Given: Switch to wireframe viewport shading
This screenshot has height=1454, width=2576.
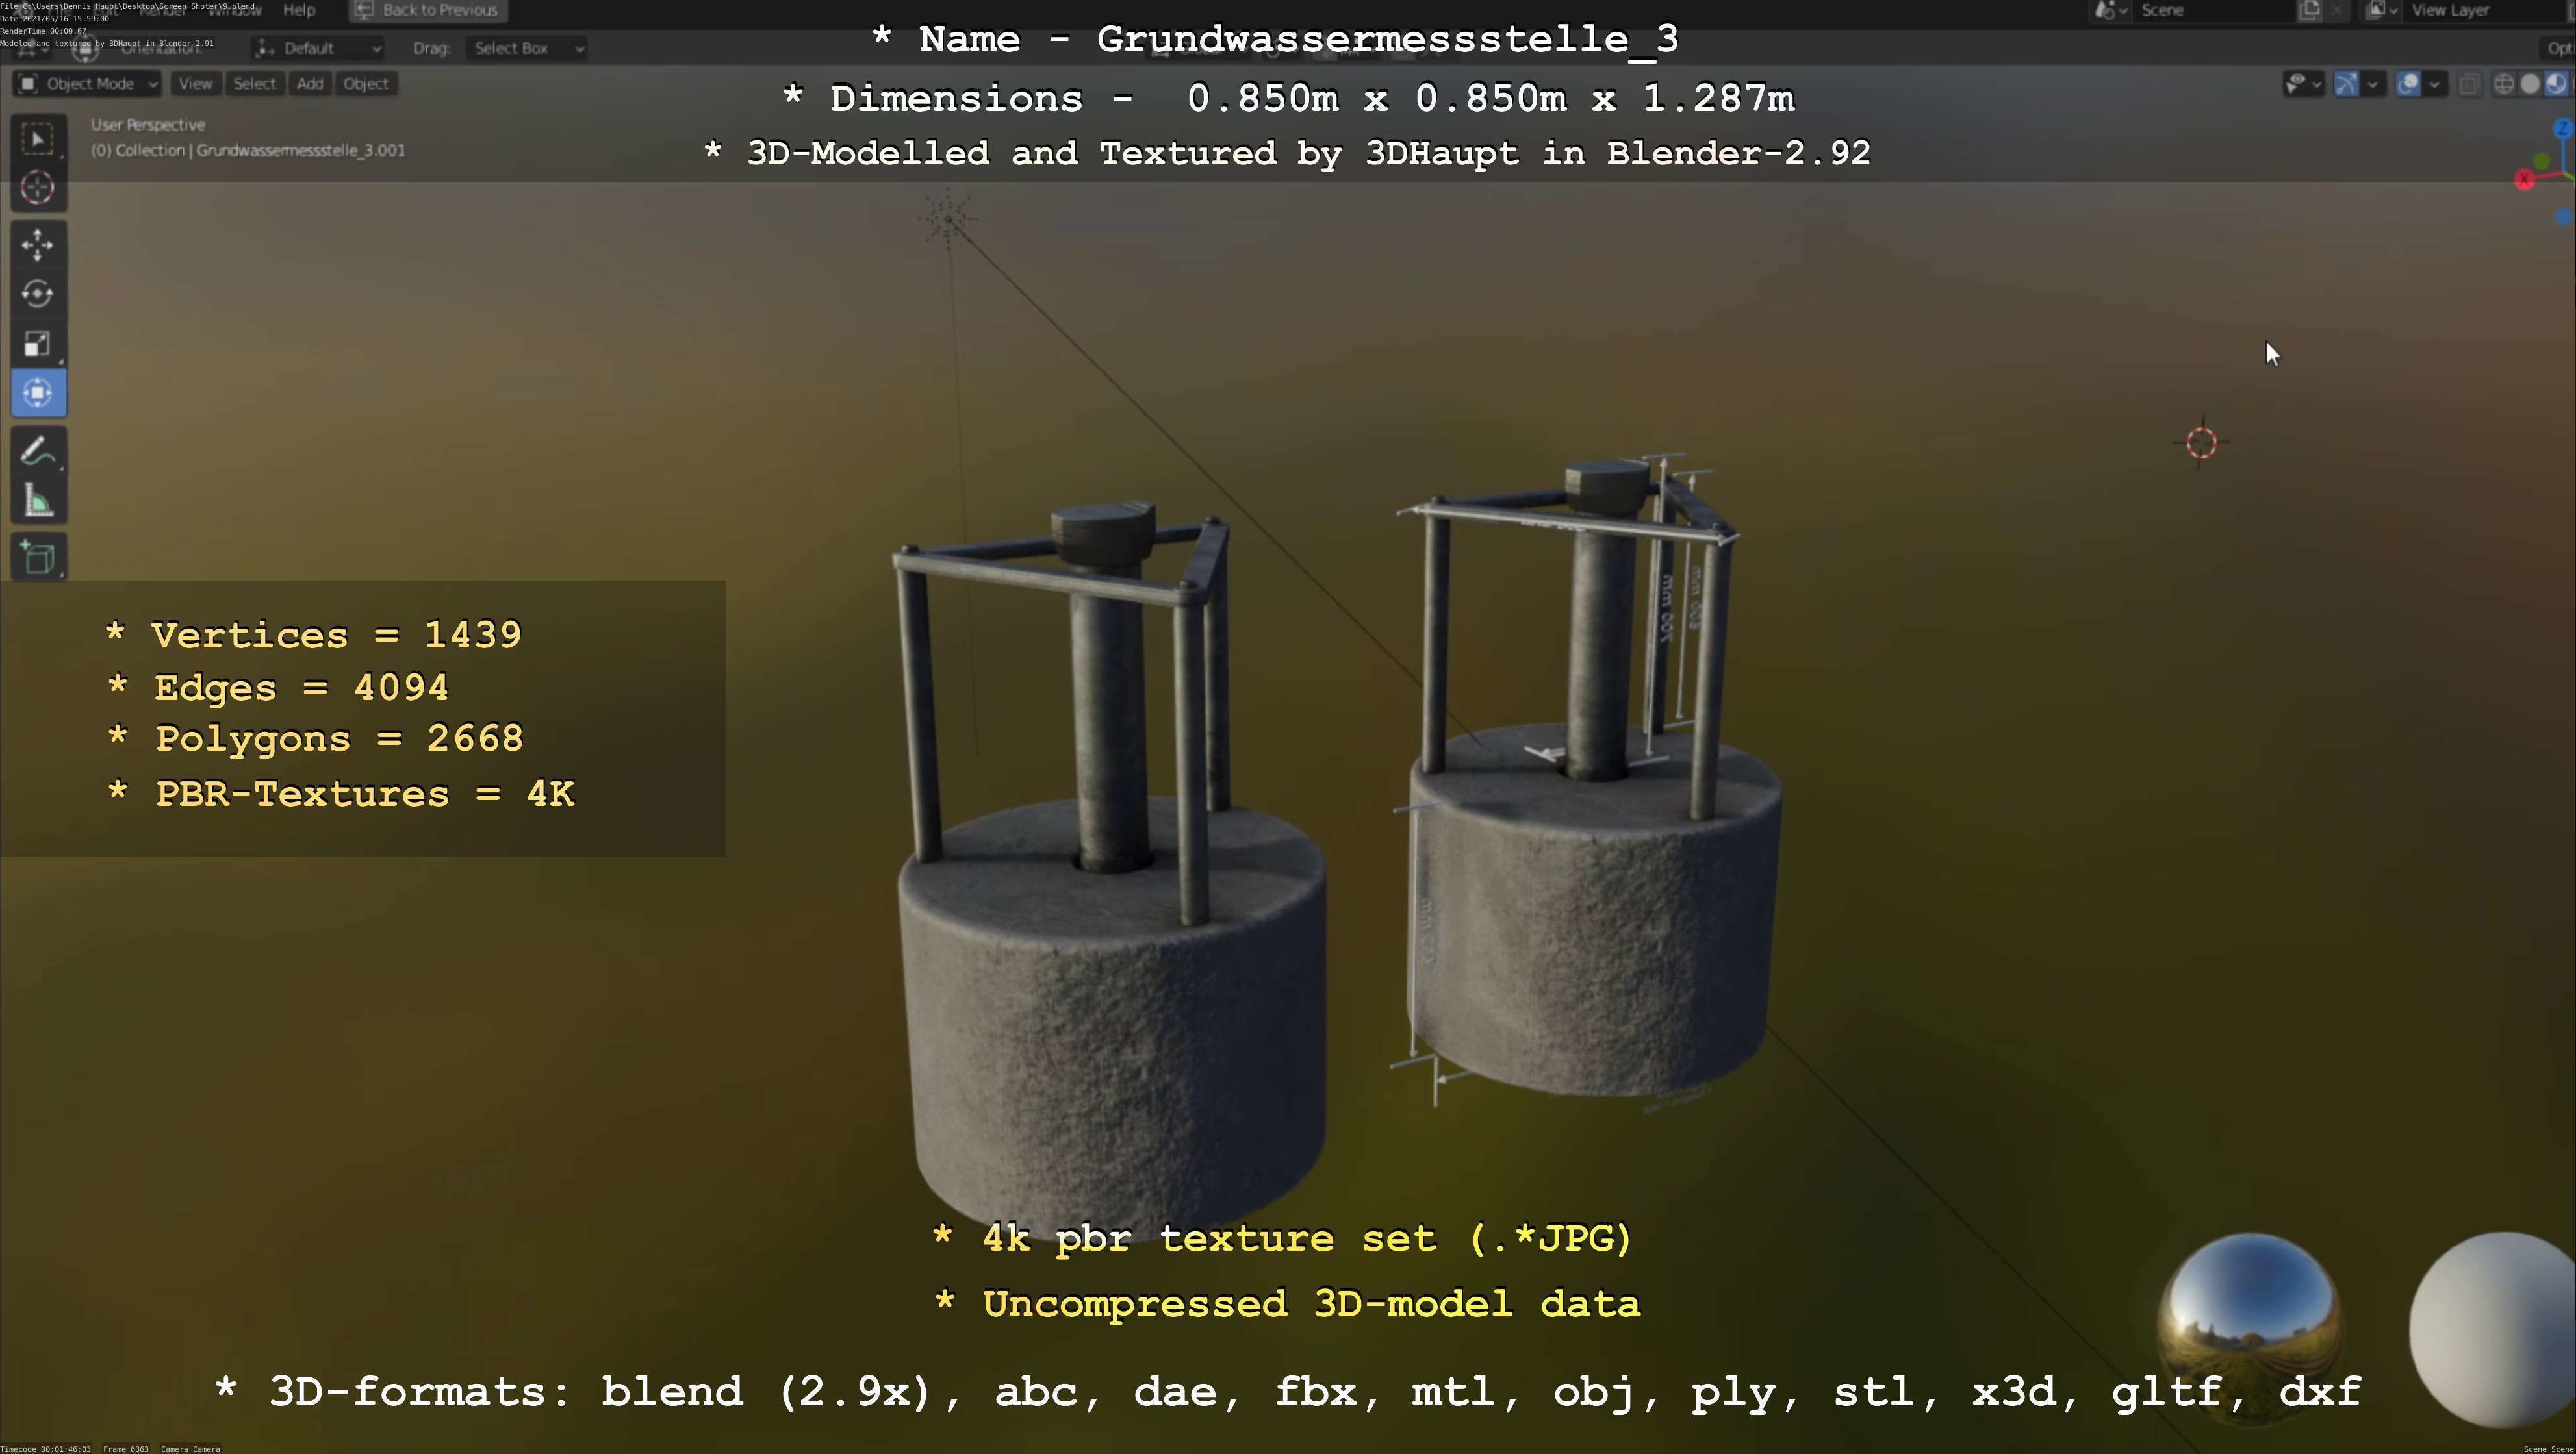Looking at the screenshot, I should 2504,84.
